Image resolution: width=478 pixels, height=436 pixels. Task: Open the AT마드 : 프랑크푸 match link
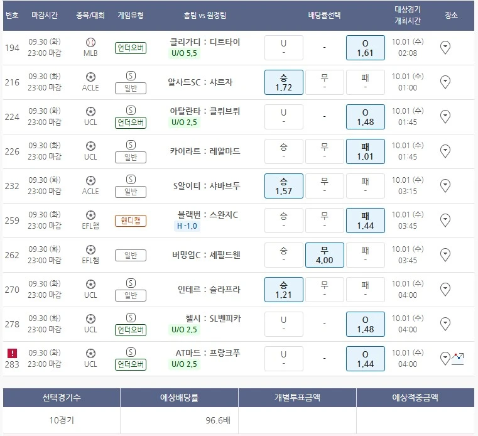coord(208,352)
